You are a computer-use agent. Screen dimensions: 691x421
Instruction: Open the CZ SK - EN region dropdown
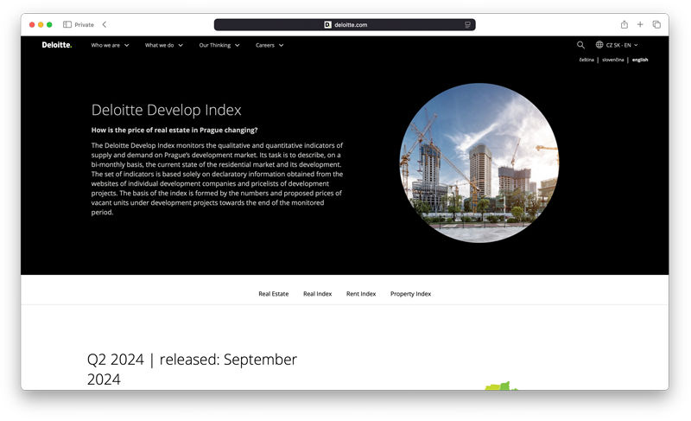(621, 45)
